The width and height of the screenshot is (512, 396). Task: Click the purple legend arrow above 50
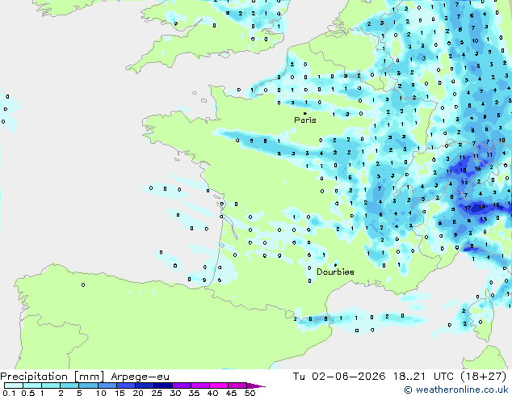(x=256, y=385)
